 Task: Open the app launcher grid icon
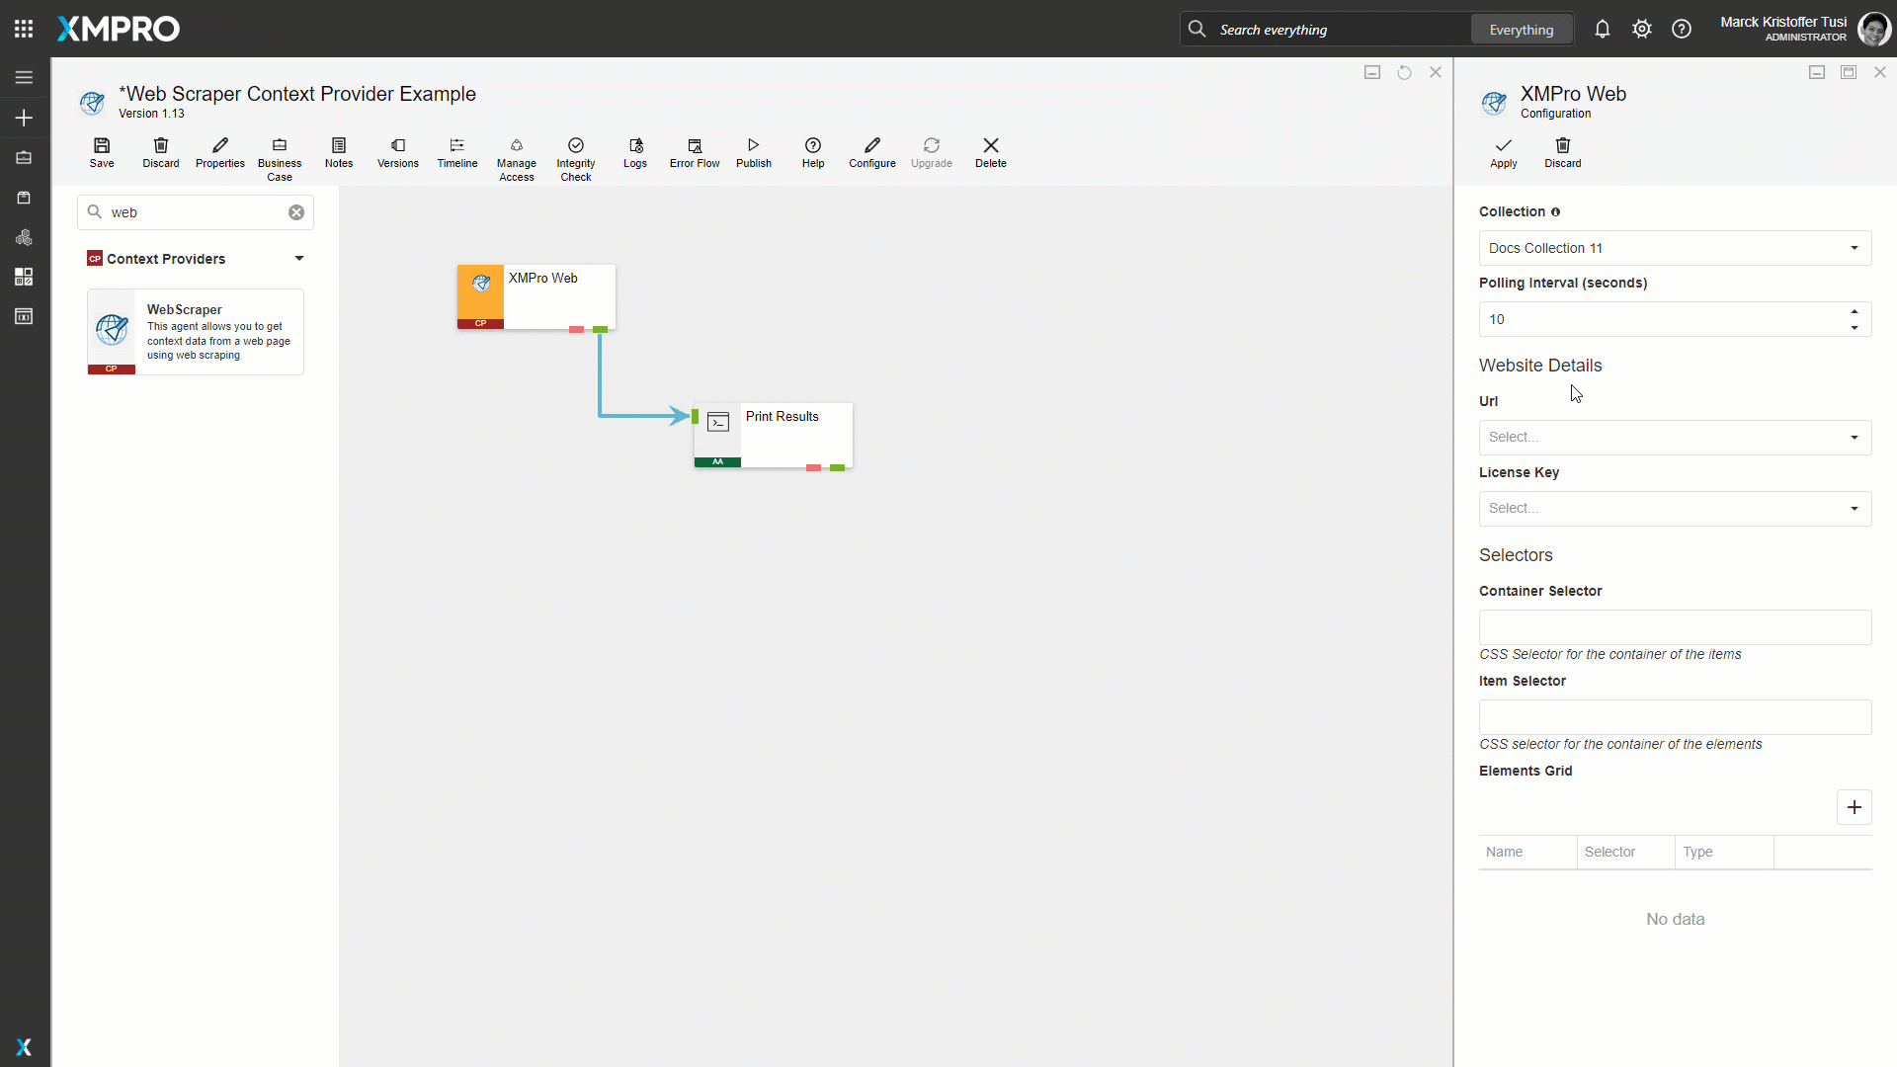pyautogui.click(x=24, y=29)
